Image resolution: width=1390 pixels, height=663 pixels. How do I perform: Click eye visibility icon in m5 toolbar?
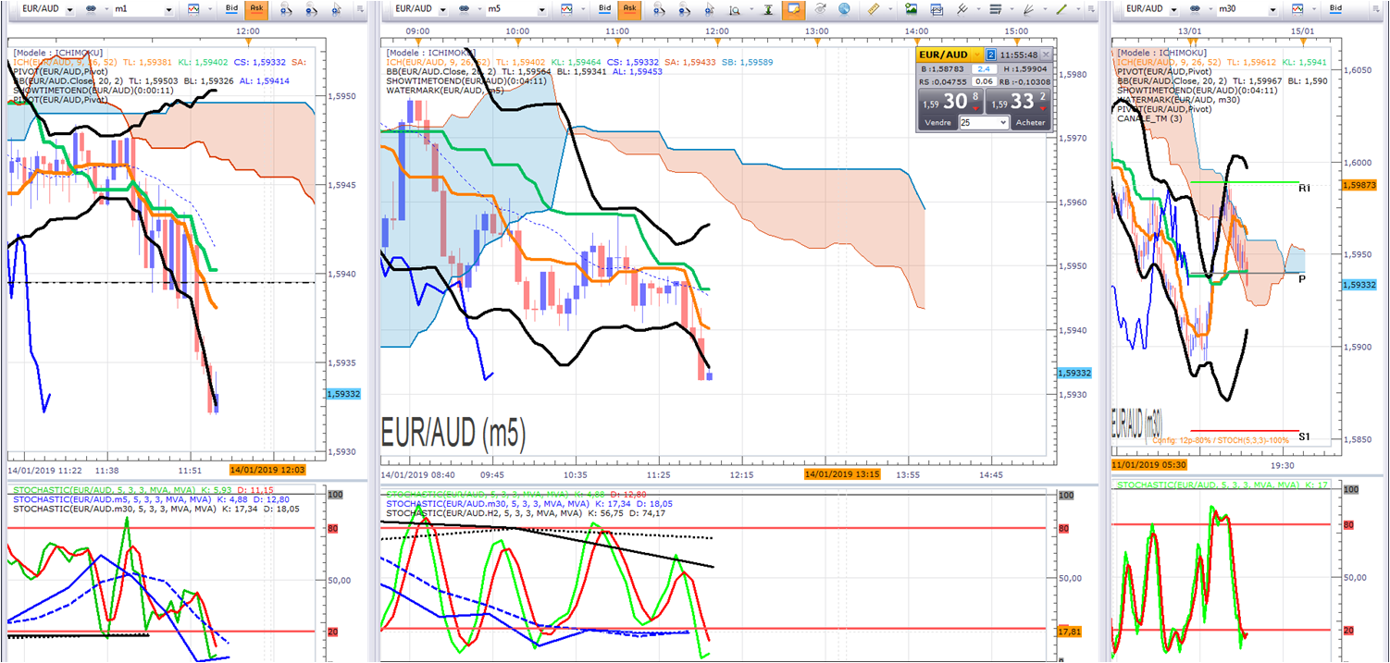click(820, 8)
